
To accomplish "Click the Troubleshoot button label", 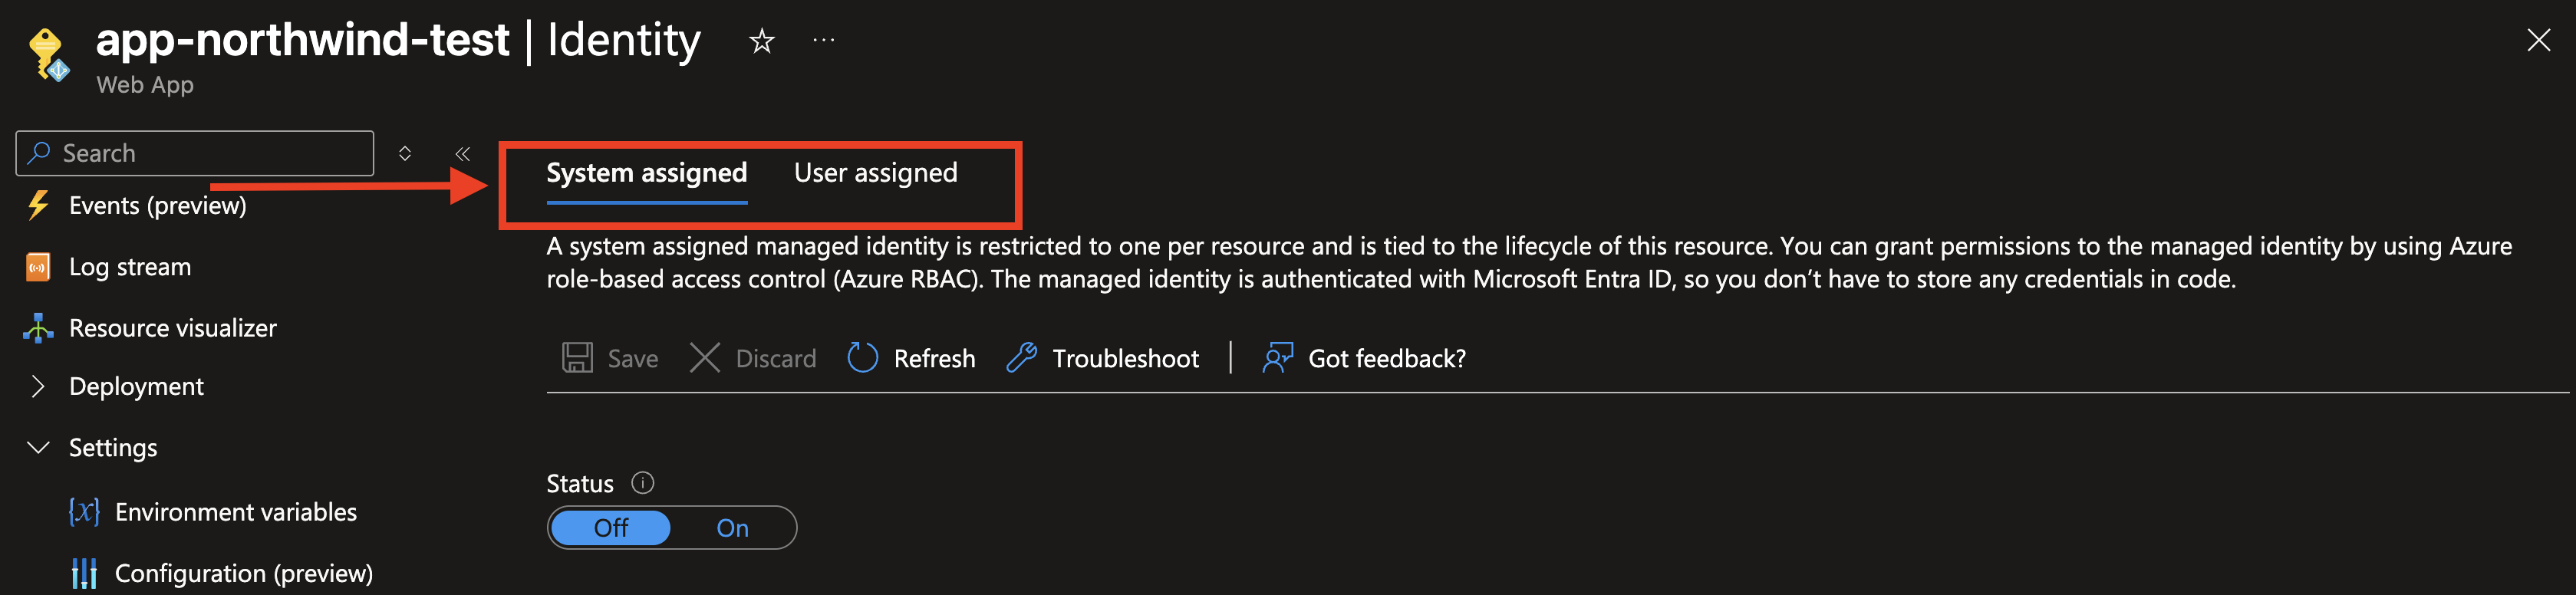I will point(1125,359).
